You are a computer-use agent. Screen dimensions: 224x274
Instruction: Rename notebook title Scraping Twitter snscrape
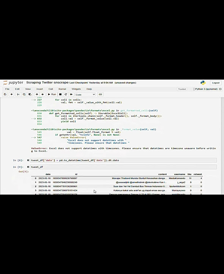[47, 83]
